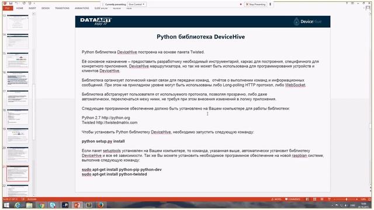This screenshot has width=374, height=210.
Task: Click the clock in system tray
Action: pyautogui.click(x=363, y=205)
